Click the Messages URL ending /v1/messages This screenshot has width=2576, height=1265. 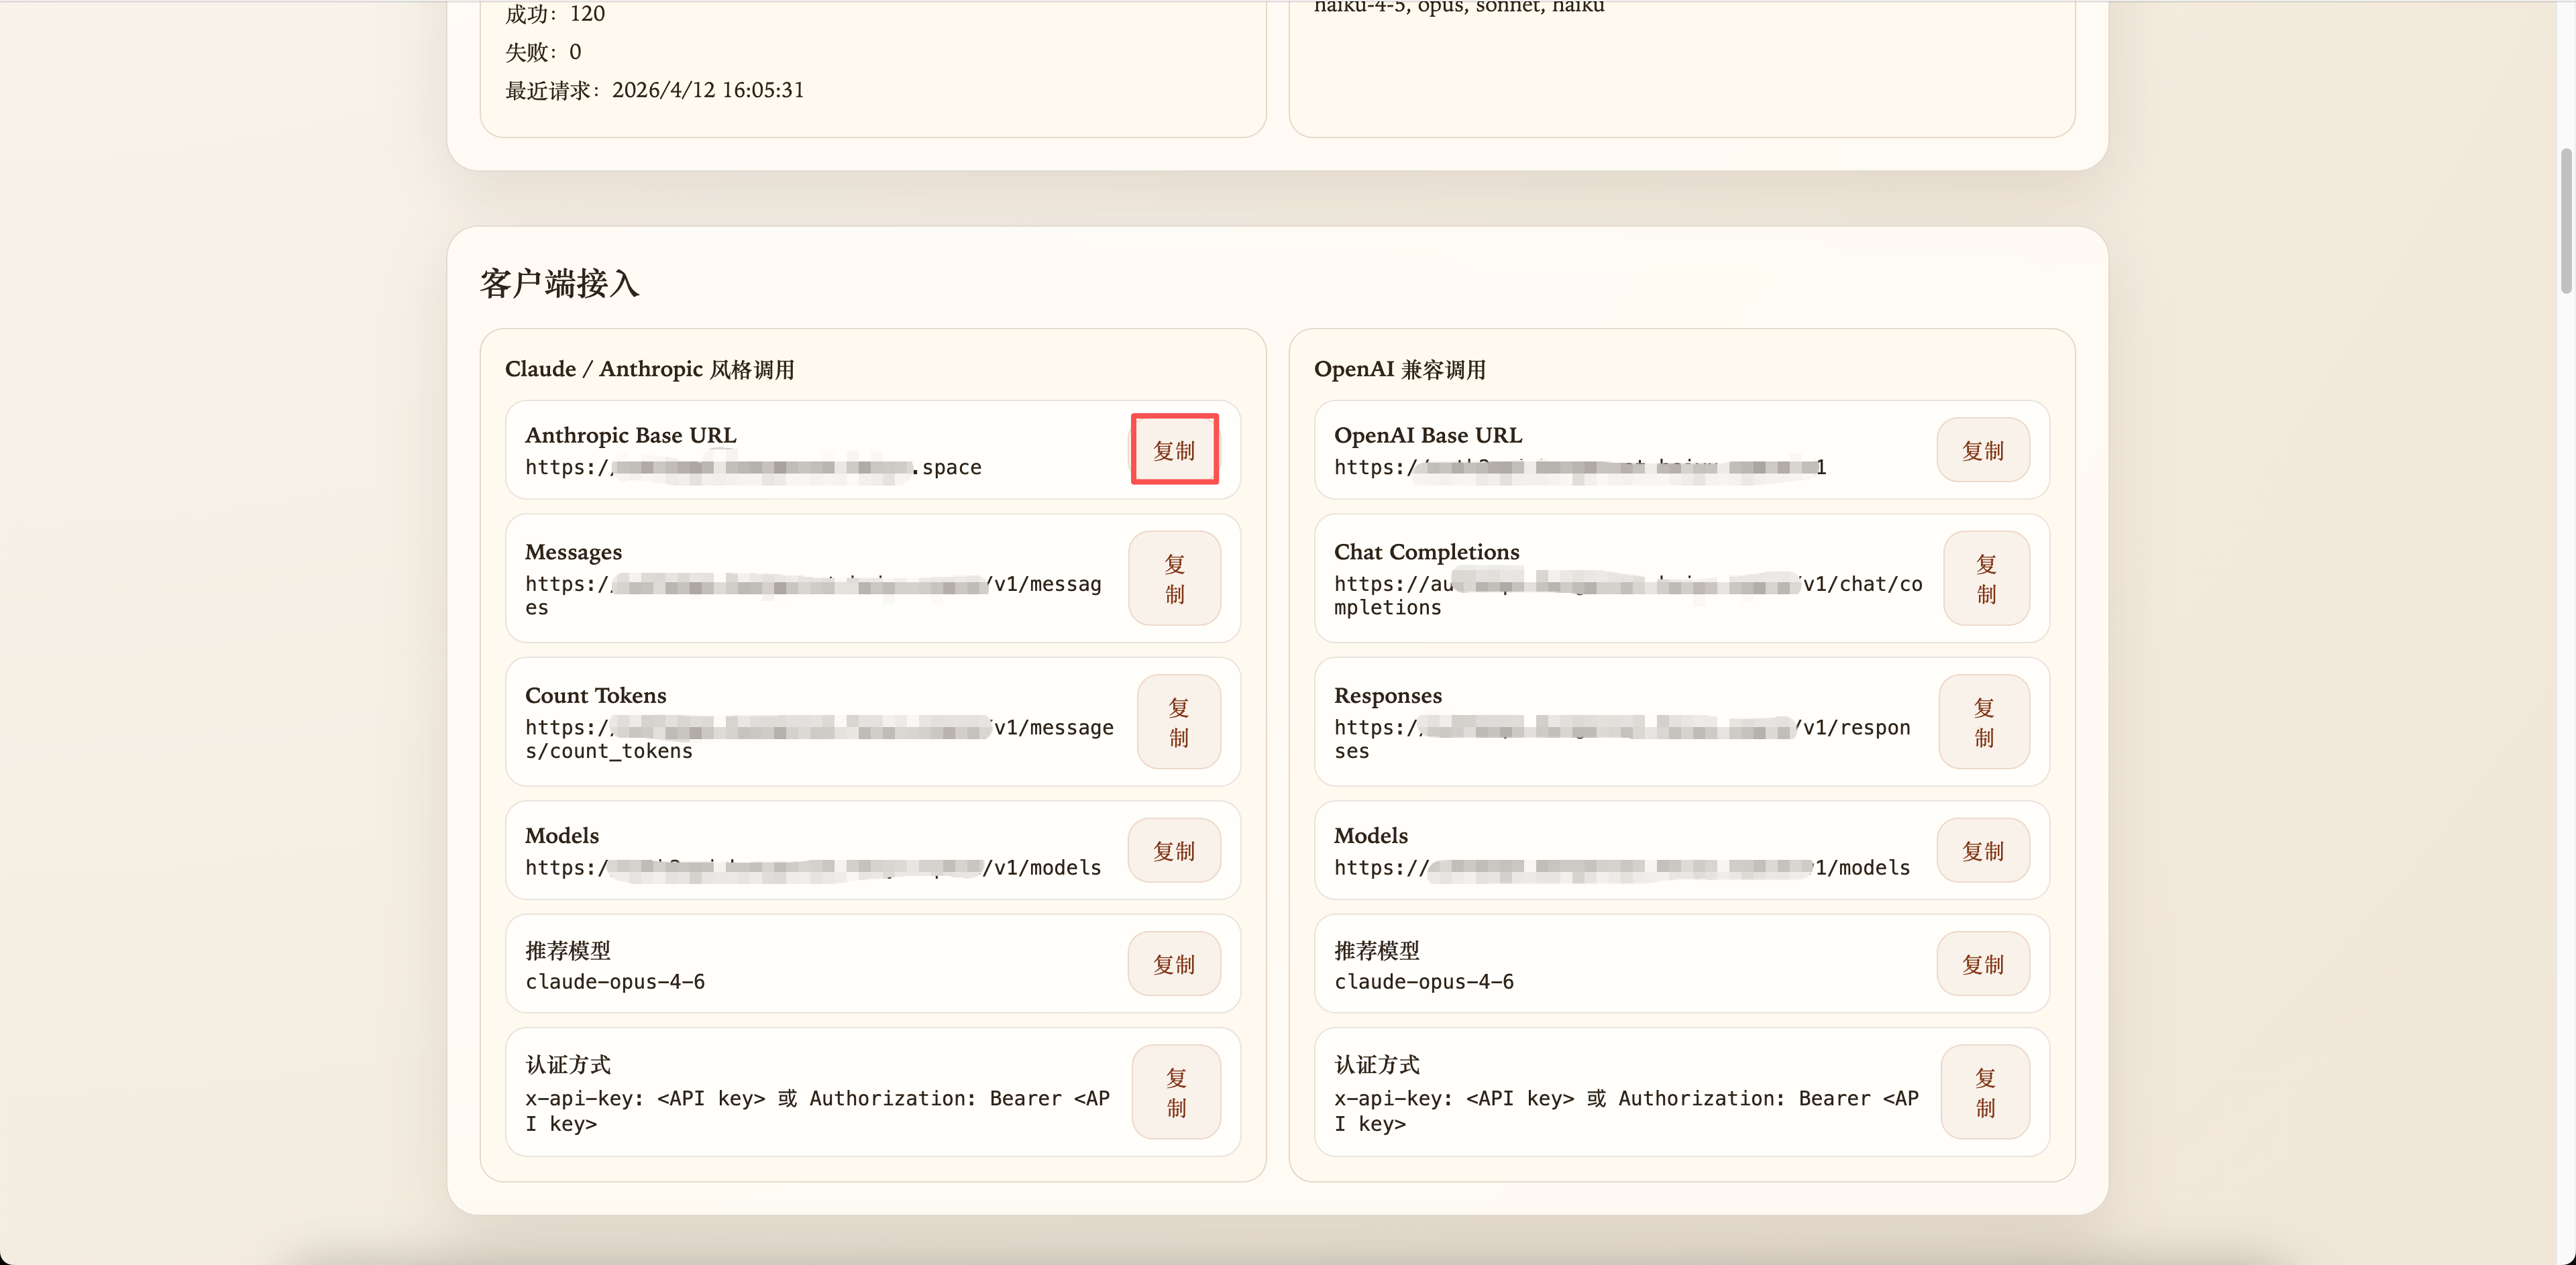click(813, 595)
